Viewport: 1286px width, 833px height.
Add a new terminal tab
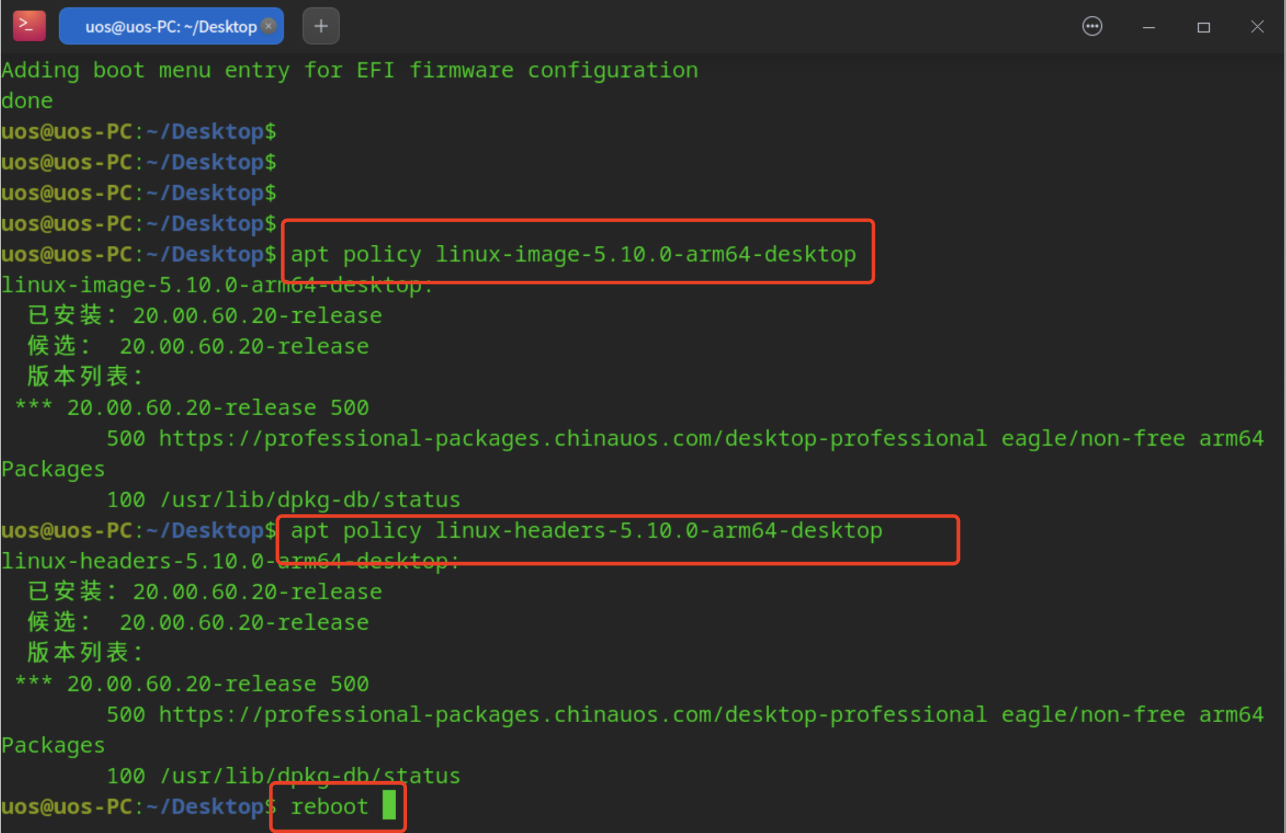click(x=321, y=26)
